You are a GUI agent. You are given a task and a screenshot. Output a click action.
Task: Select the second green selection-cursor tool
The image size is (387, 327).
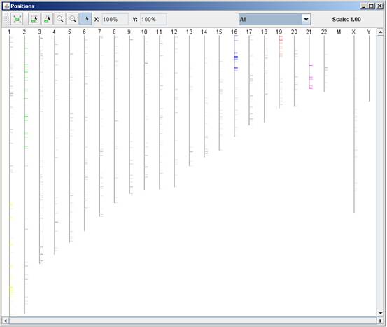click(47, 20)
